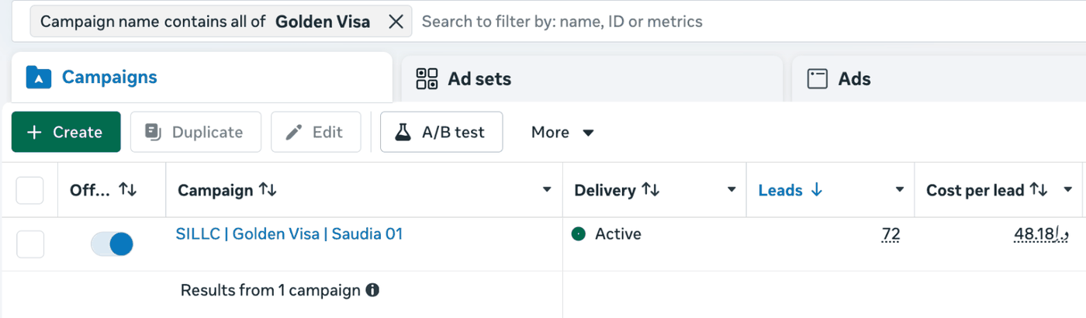Expand the Cost per lead dropdown
The height and width of the screenshot is (318, 1086).
click(1068, 190)
